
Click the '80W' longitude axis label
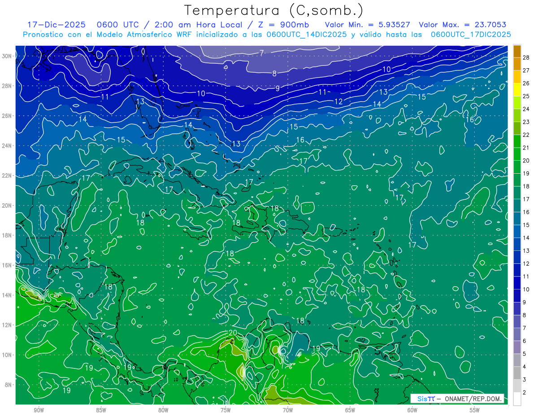163,410
